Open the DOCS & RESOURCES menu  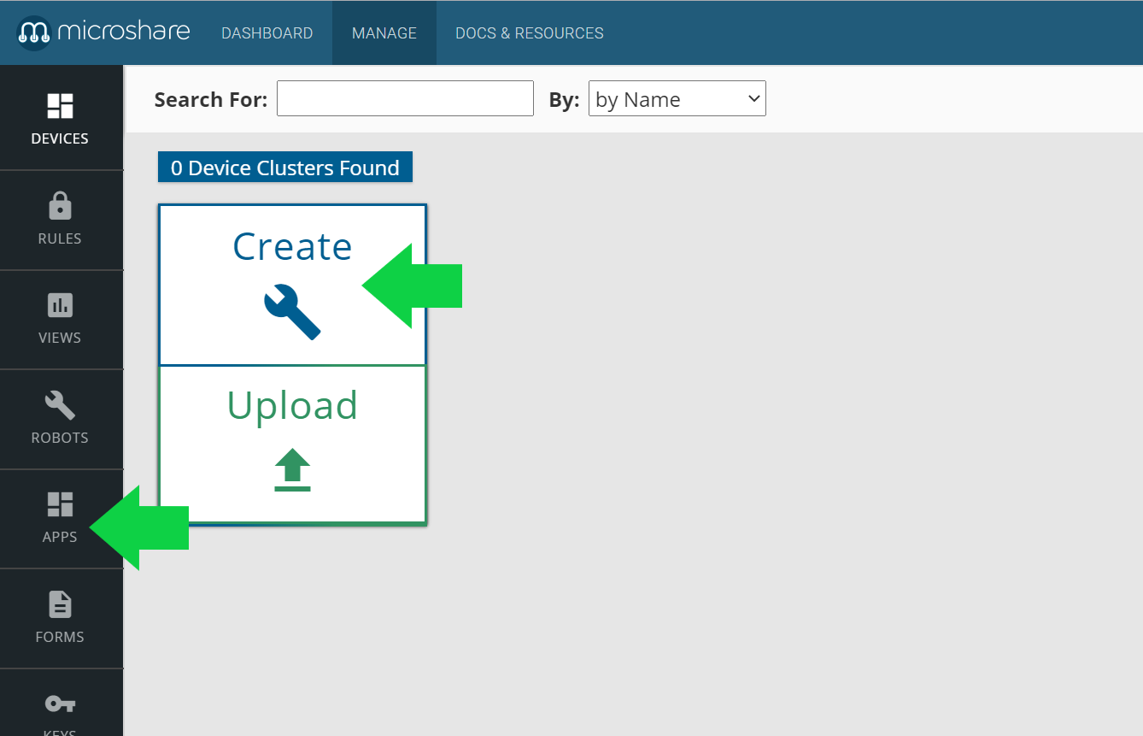pos(529,33)
